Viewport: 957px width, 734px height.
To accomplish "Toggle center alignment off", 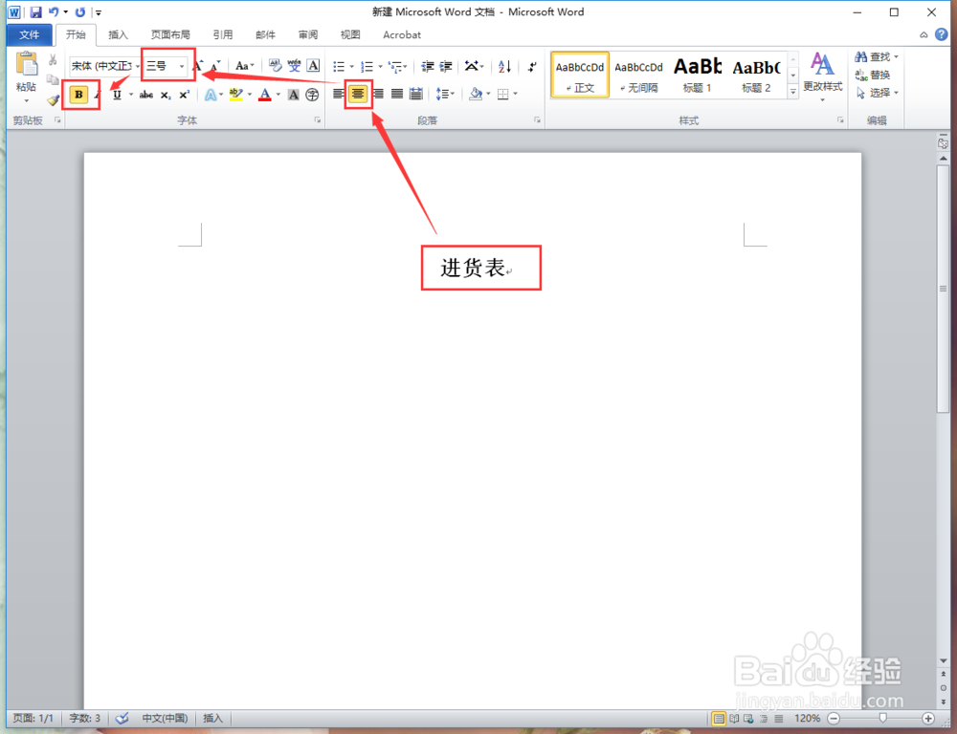I will point(357,94).
